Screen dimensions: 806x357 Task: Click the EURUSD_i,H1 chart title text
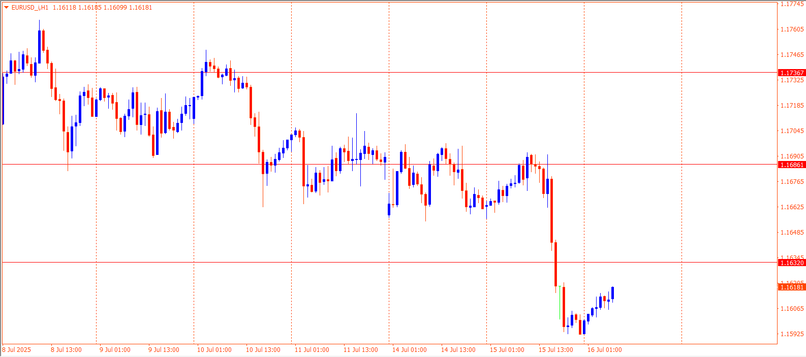(x=30, y=8)
